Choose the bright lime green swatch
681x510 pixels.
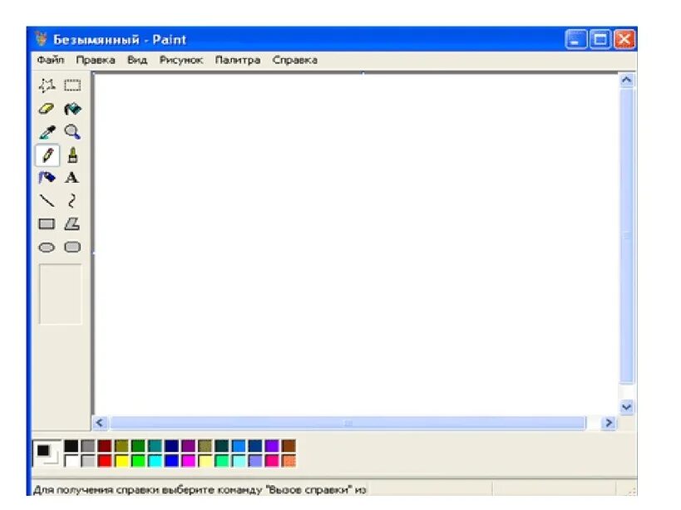pos(138,460)
